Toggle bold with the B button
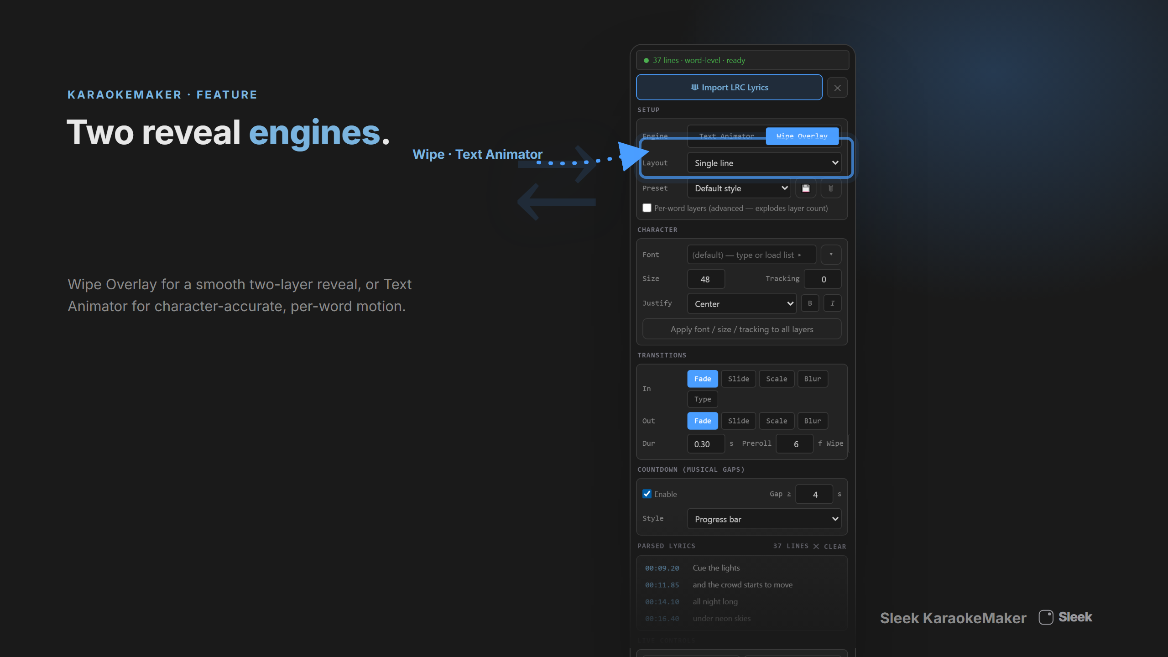Viewport: 1168px width, 657px height. point(810,303)
